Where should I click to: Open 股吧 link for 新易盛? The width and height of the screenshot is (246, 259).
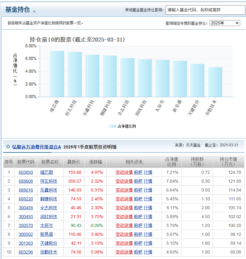pos(138,234)
